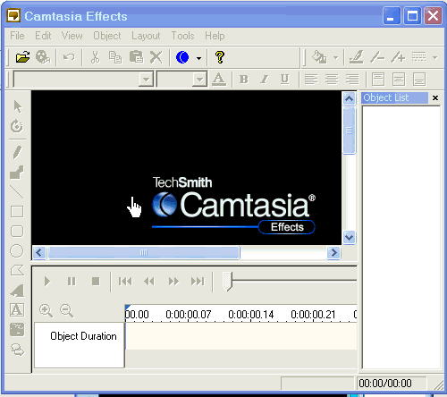Image resolution: width=447 pixels, height=397 pixels.
Task: Click the preview scroll down arrow
Action: point(349,238)
